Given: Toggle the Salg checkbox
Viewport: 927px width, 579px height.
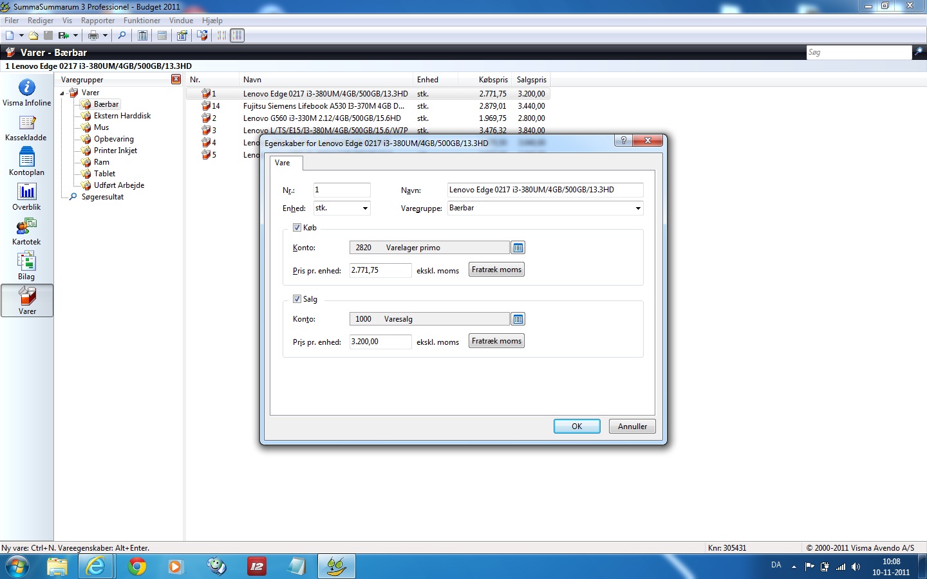Looking at the screenshot, I should pyautogui.click(x=297, y=299).
